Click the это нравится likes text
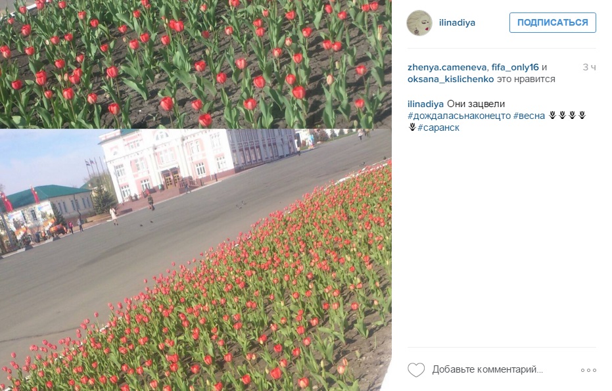 526,79
